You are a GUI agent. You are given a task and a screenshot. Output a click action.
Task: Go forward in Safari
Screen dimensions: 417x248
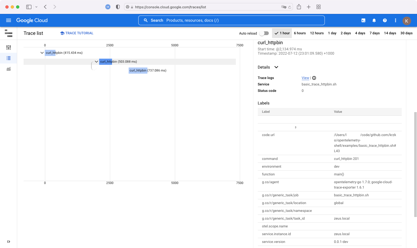pos(55,7)
